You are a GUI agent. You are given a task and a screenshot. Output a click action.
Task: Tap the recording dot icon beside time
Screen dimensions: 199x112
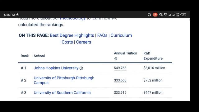click(18, 15)
